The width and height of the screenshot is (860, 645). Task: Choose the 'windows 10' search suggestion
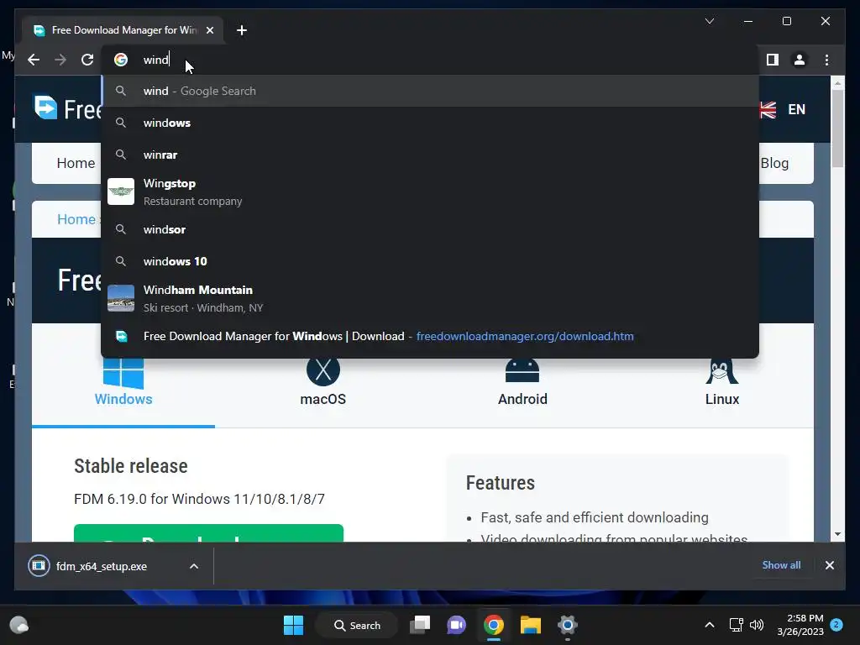click(430, 261)
